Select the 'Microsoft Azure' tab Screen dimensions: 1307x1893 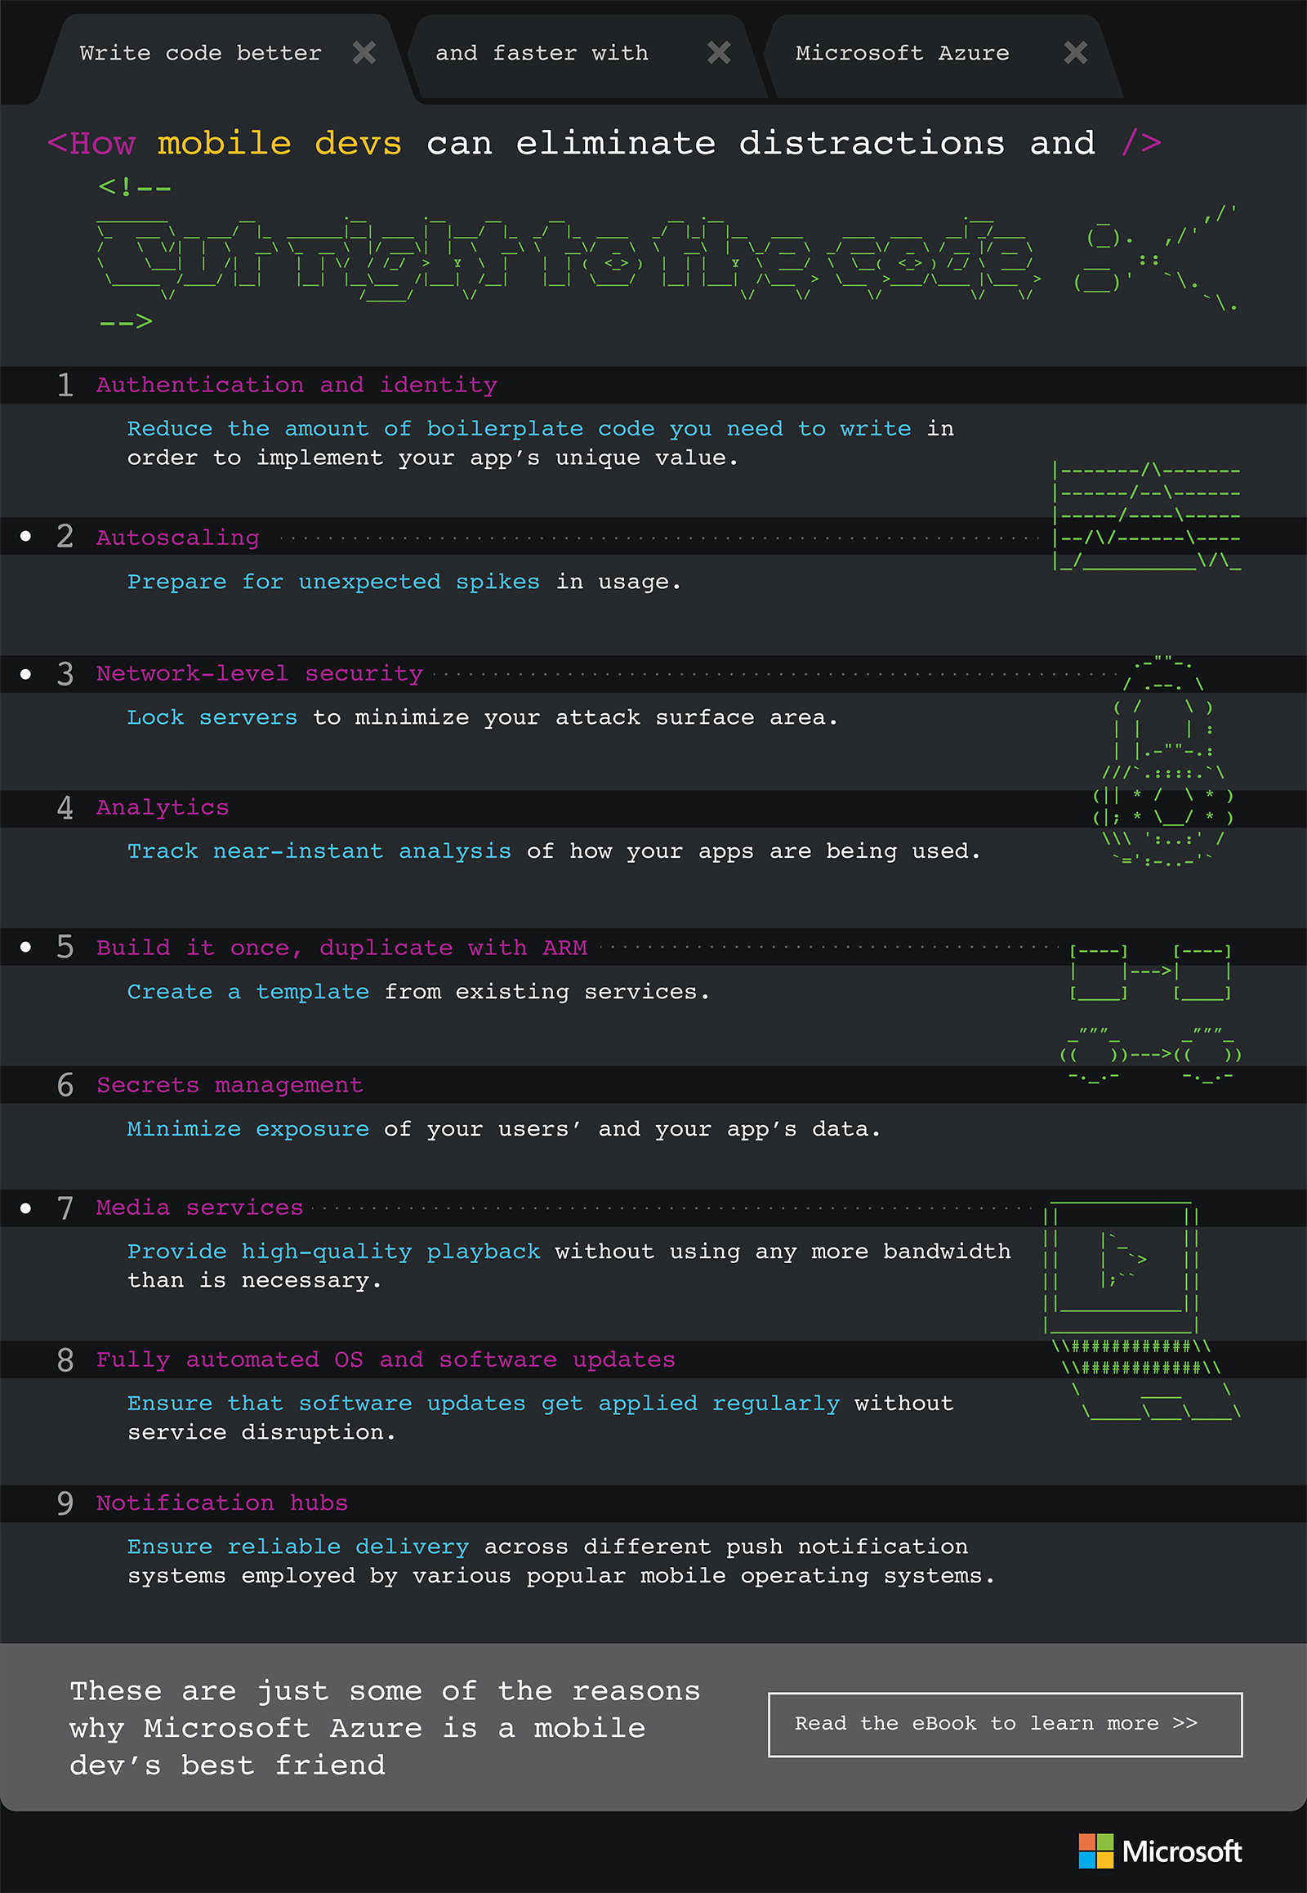click(942, 56)
